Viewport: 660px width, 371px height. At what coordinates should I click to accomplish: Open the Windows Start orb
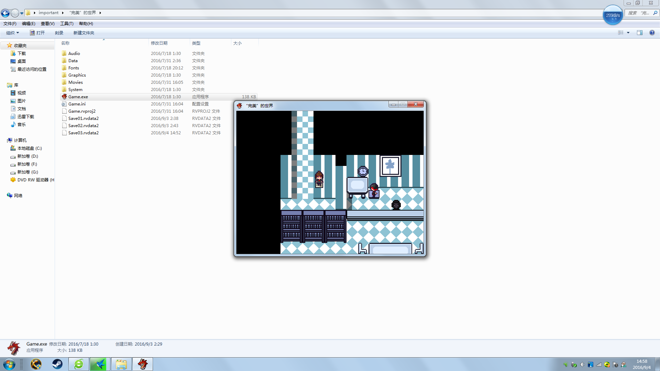tap(9, 364)
